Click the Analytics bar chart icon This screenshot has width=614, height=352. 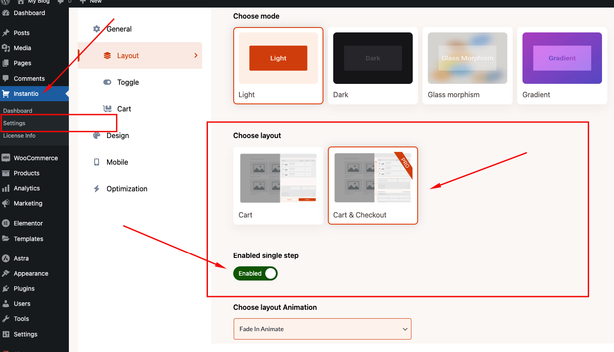tap(6, 188)
